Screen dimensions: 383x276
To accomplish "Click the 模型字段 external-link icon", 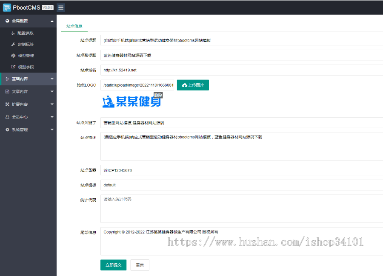I will pyautogui.click(x=13, y=67).
